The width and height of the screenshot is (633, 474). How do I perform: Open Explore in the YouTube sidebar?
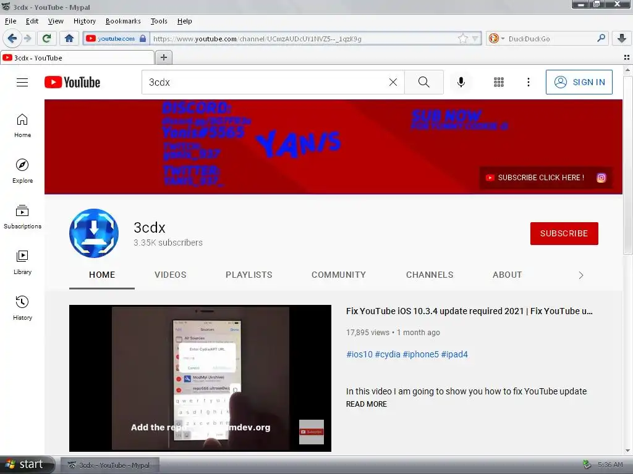click(22, 172)
